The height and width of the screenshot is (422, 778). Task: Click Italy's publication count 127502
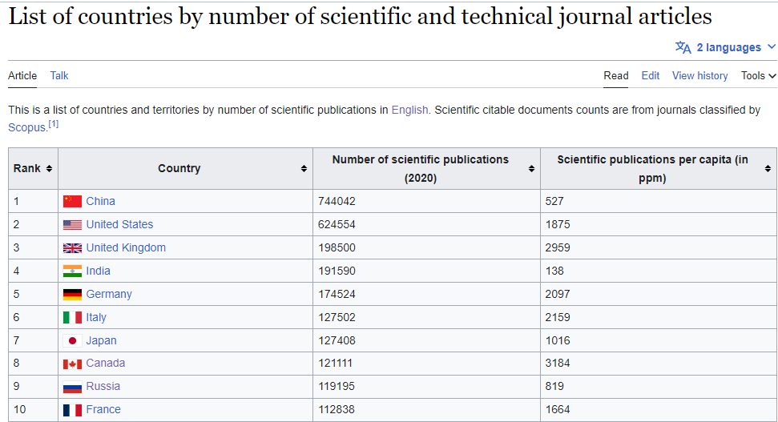[x=337, y=317]
